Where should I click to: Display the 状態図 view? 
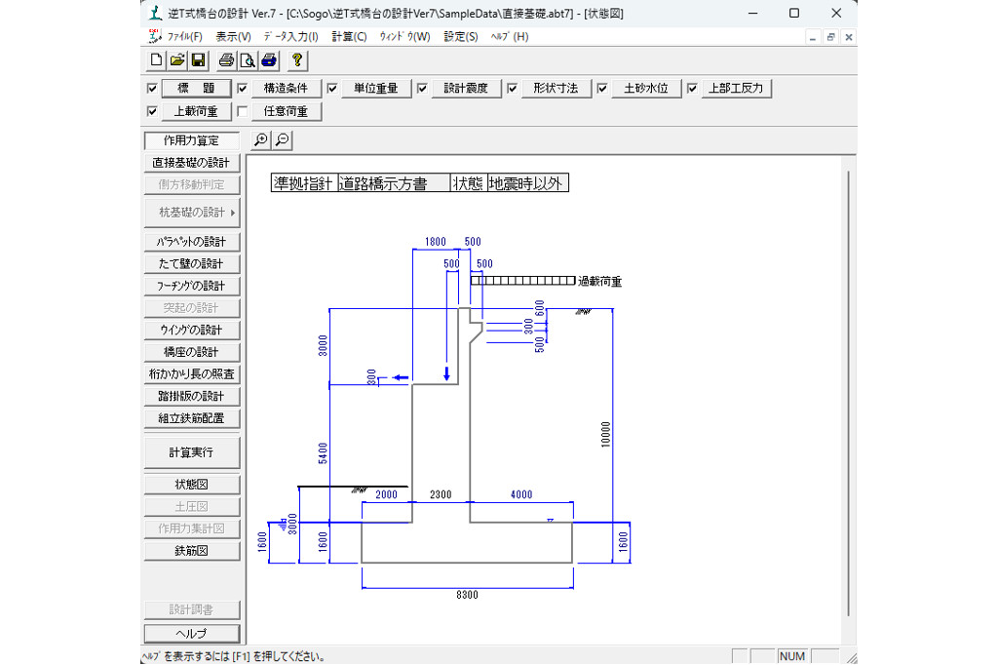(x=191, y=483)
